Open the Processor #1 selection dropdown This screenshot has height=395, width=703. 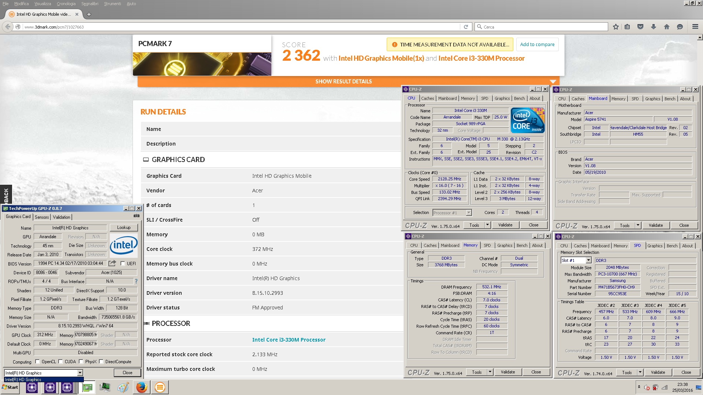click(469, 212)
